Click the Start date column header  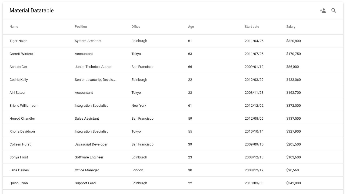tap(252, 27)
